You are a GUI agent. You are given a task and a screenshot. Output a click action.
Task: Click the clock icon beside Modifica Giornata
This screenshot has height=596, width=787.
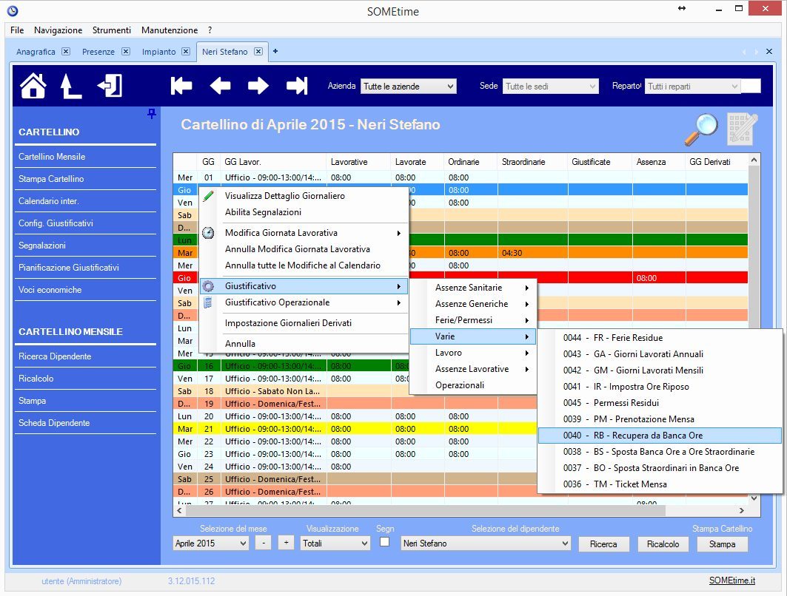coord(208,233)
